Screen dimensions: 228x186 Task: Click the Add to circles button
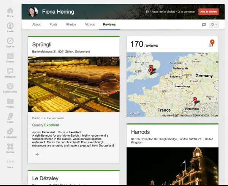point(208,12)
